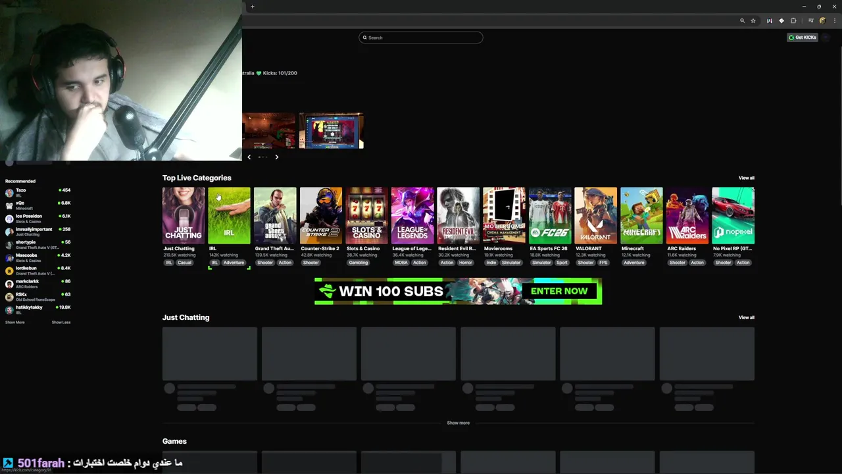This screenshot has width=842, height=474.
Task: Open shortypie's avatar icon
Action: coord(9,245)
